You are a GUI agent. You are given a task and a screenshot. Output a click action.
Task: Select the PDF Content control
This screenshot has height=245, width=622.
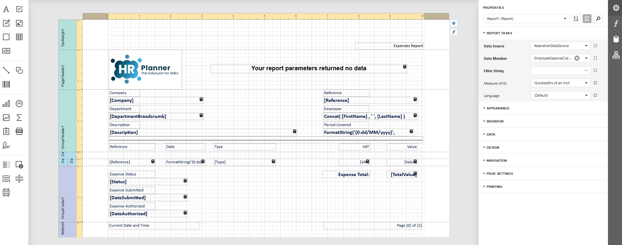(19, 131)
